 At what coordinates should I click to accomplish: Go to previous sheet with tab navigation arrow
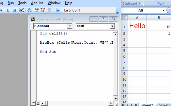pos(128,105)
